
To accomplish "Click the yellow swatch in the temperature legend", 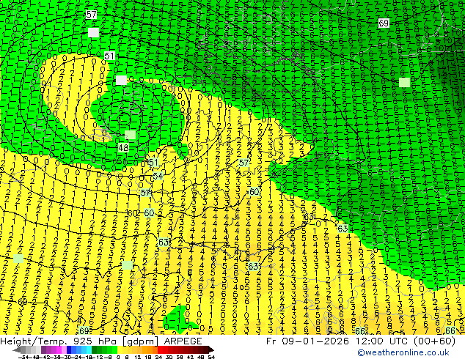I will pyautogui.click(x=120, y=349).
